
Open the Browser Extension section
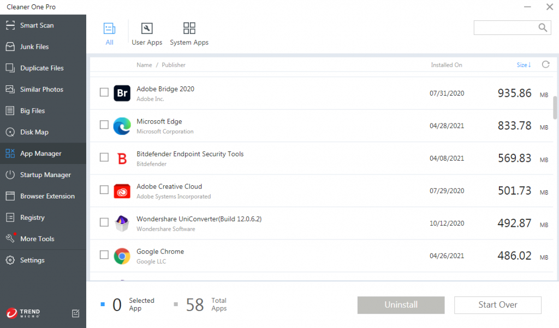43,196
